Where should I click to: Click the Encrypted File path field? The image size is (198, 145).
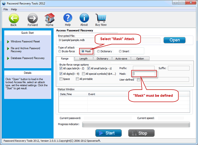(109, 40)
